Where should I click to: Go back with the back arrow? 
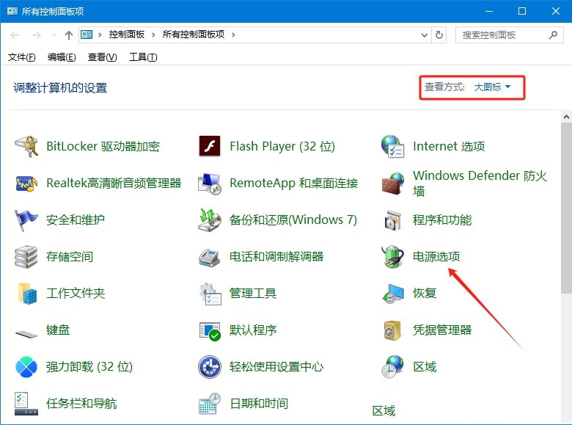tap(15, 35)
